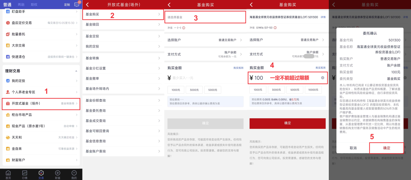Click 最少买入 amount input field
Image resolution: width=411 pixels, height=180 pixels.
(205, 78)
